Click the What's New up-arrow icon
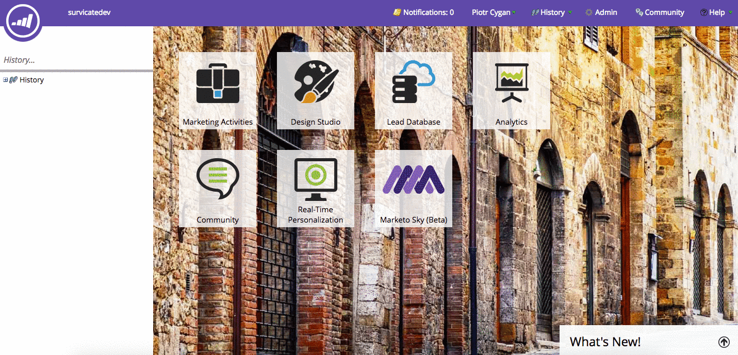 tap(724, 342)
